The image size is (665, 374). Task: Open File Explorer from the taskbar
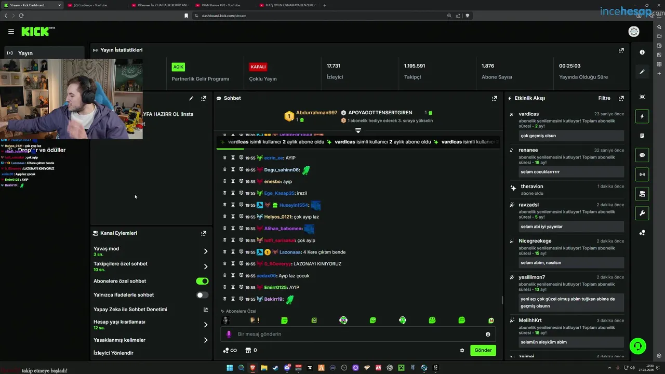click(264, 368)
